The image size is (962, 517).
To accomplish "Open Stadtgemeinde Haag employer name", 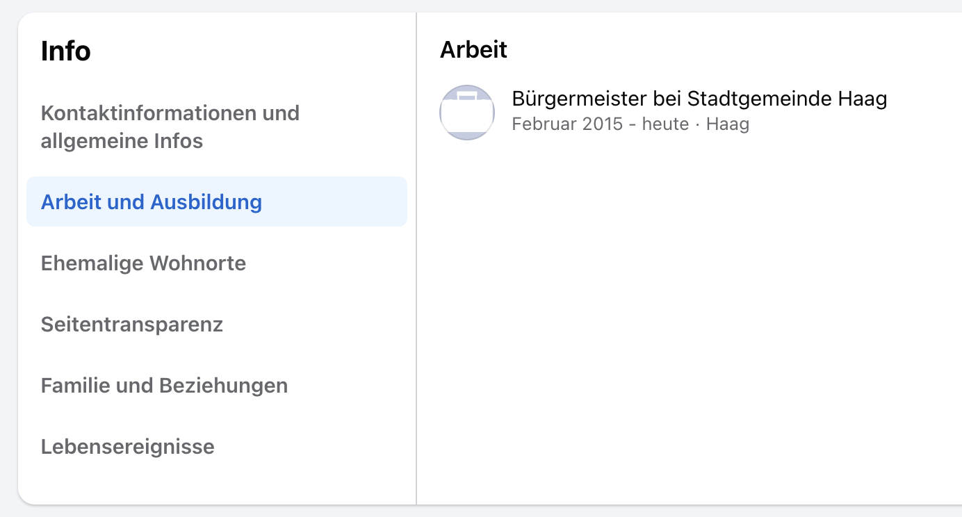I will [787, 99].
